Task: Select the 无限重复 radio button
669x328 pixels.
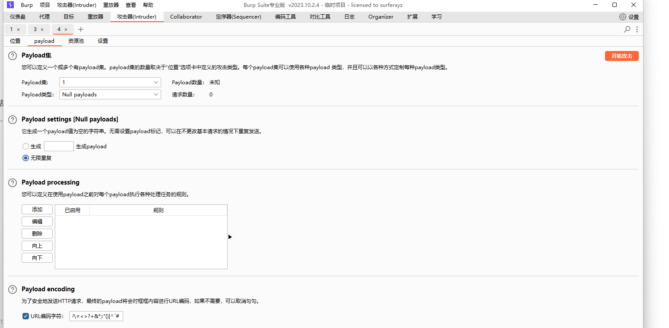Action: (x=25, y=158)
